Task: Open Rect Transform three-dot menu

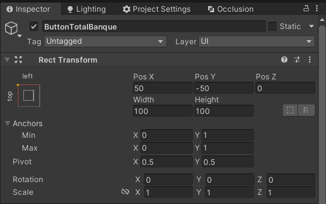Action: tap(310, 60)
